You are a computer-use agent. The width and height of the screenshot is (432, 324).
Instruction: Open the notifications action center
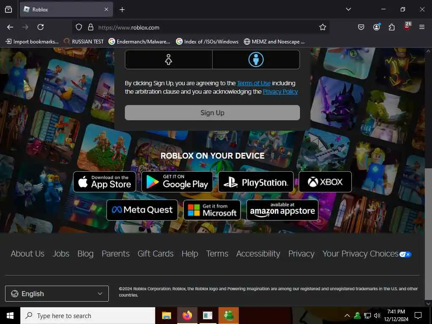point(418,316)
